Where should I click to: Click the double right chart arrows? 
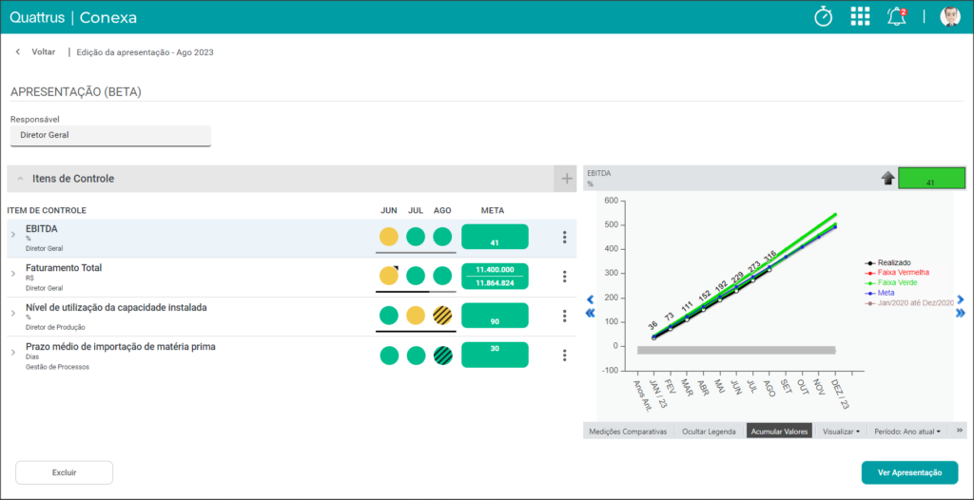point(961,313)
